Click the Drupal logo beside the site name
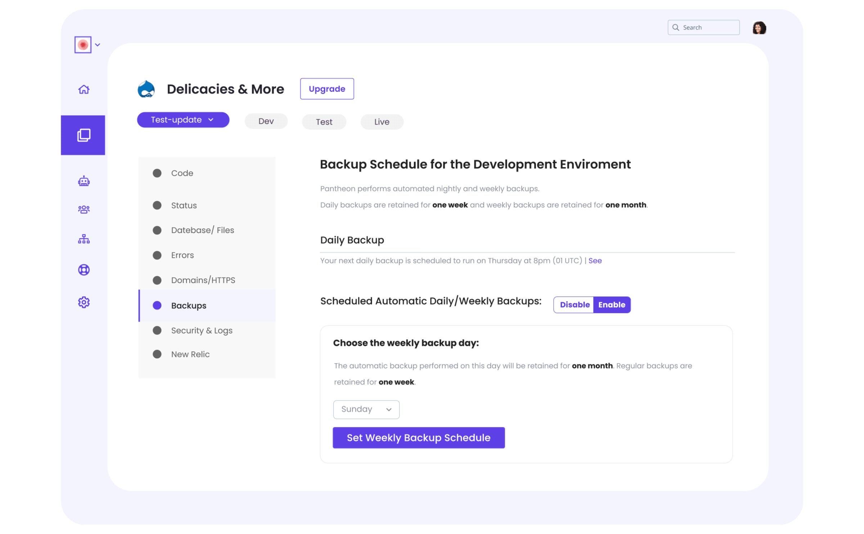 [146, 89]
